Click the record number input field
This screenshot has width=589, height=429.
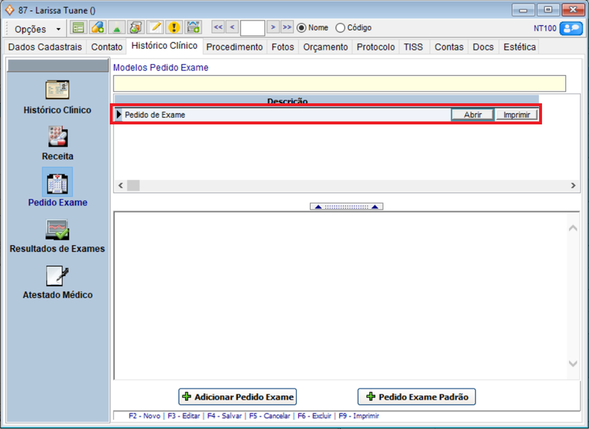click(x=253, y=28)
